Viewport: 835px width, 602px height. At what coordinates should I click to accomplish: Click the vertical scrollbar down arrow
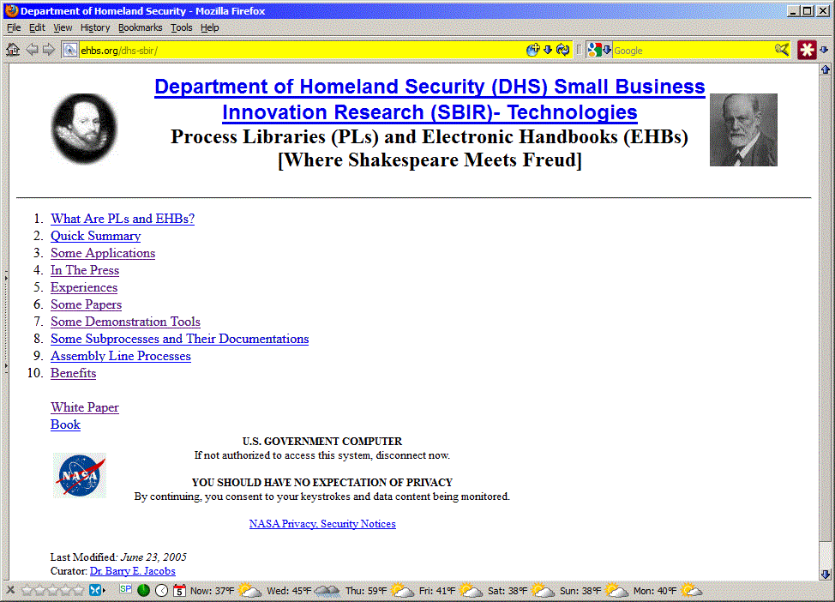click(x=826, y=575)
